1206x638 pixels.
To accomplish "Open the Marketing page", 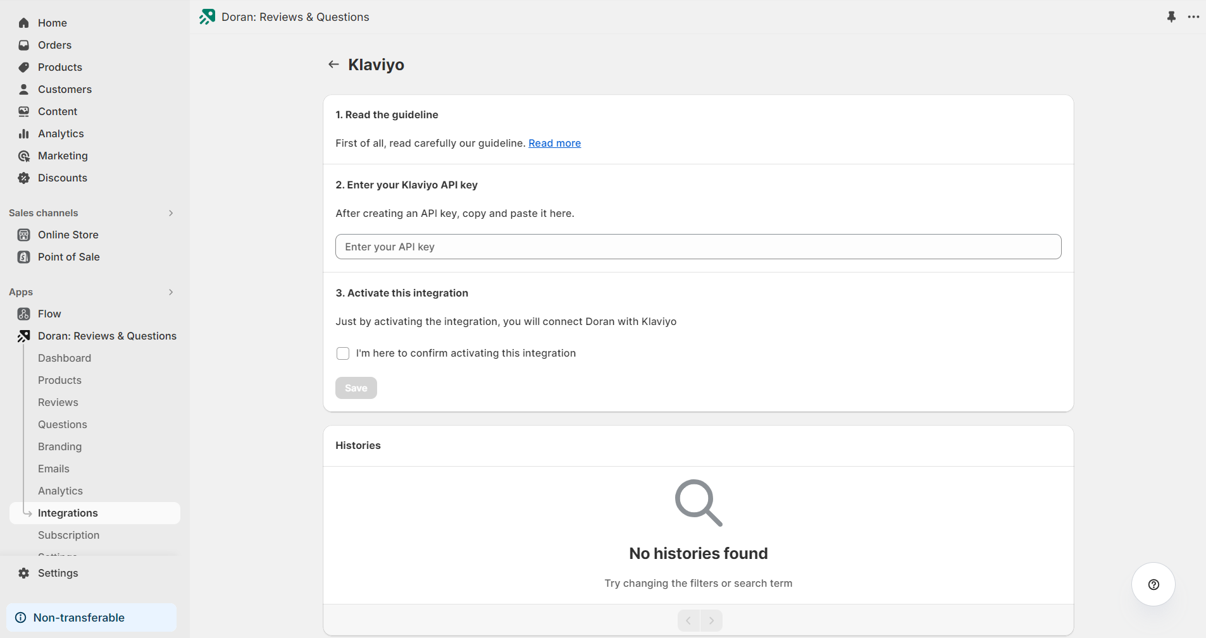I will (63, 156).
